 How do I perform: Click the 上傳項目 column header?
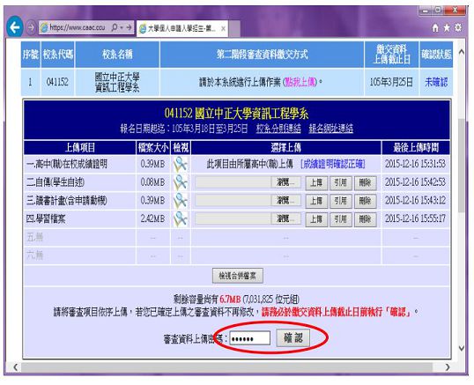pyautogui.click(x=80, y=148)
